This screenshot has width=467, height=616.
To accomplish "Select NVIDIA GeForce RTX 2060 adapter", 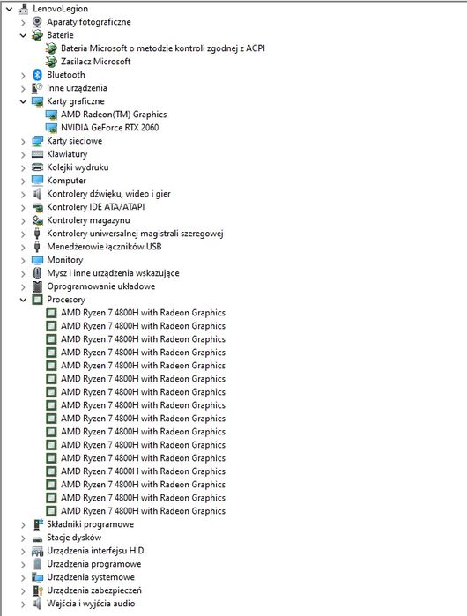I will (x=110, y=128).
